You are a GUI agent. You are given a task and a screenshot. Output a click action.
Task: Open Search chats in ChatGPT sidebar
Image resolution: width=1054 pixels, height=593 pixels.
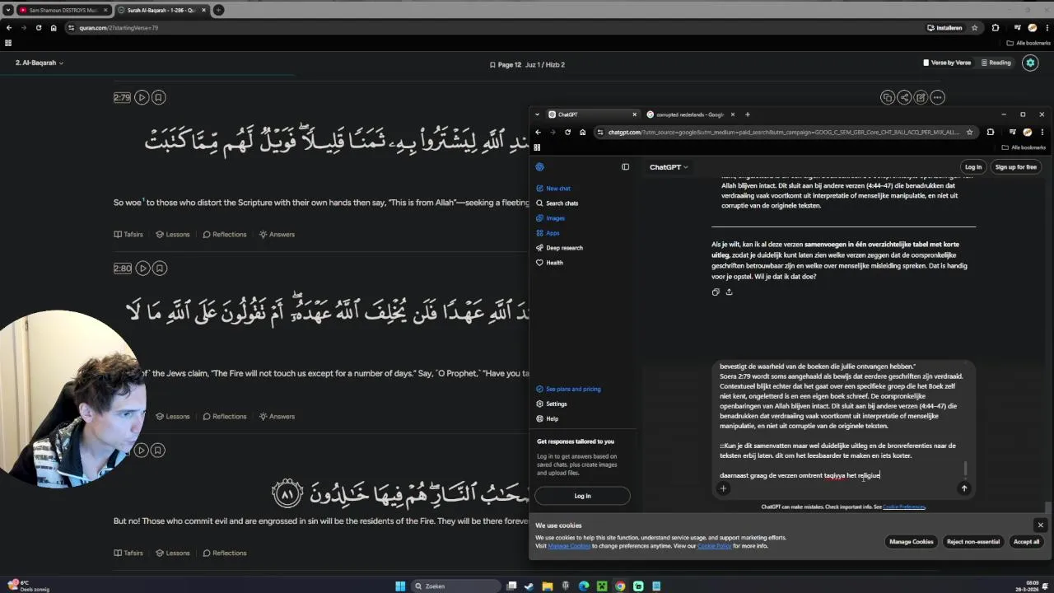[x=557, y=203]
